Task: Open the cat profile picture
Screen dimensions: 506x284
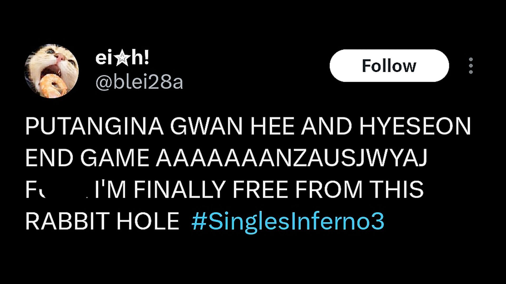Action: click(x=52, y=71)
